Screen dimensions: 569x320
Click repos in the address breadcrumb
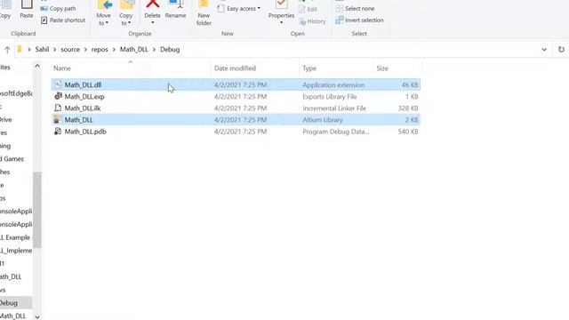100,50
